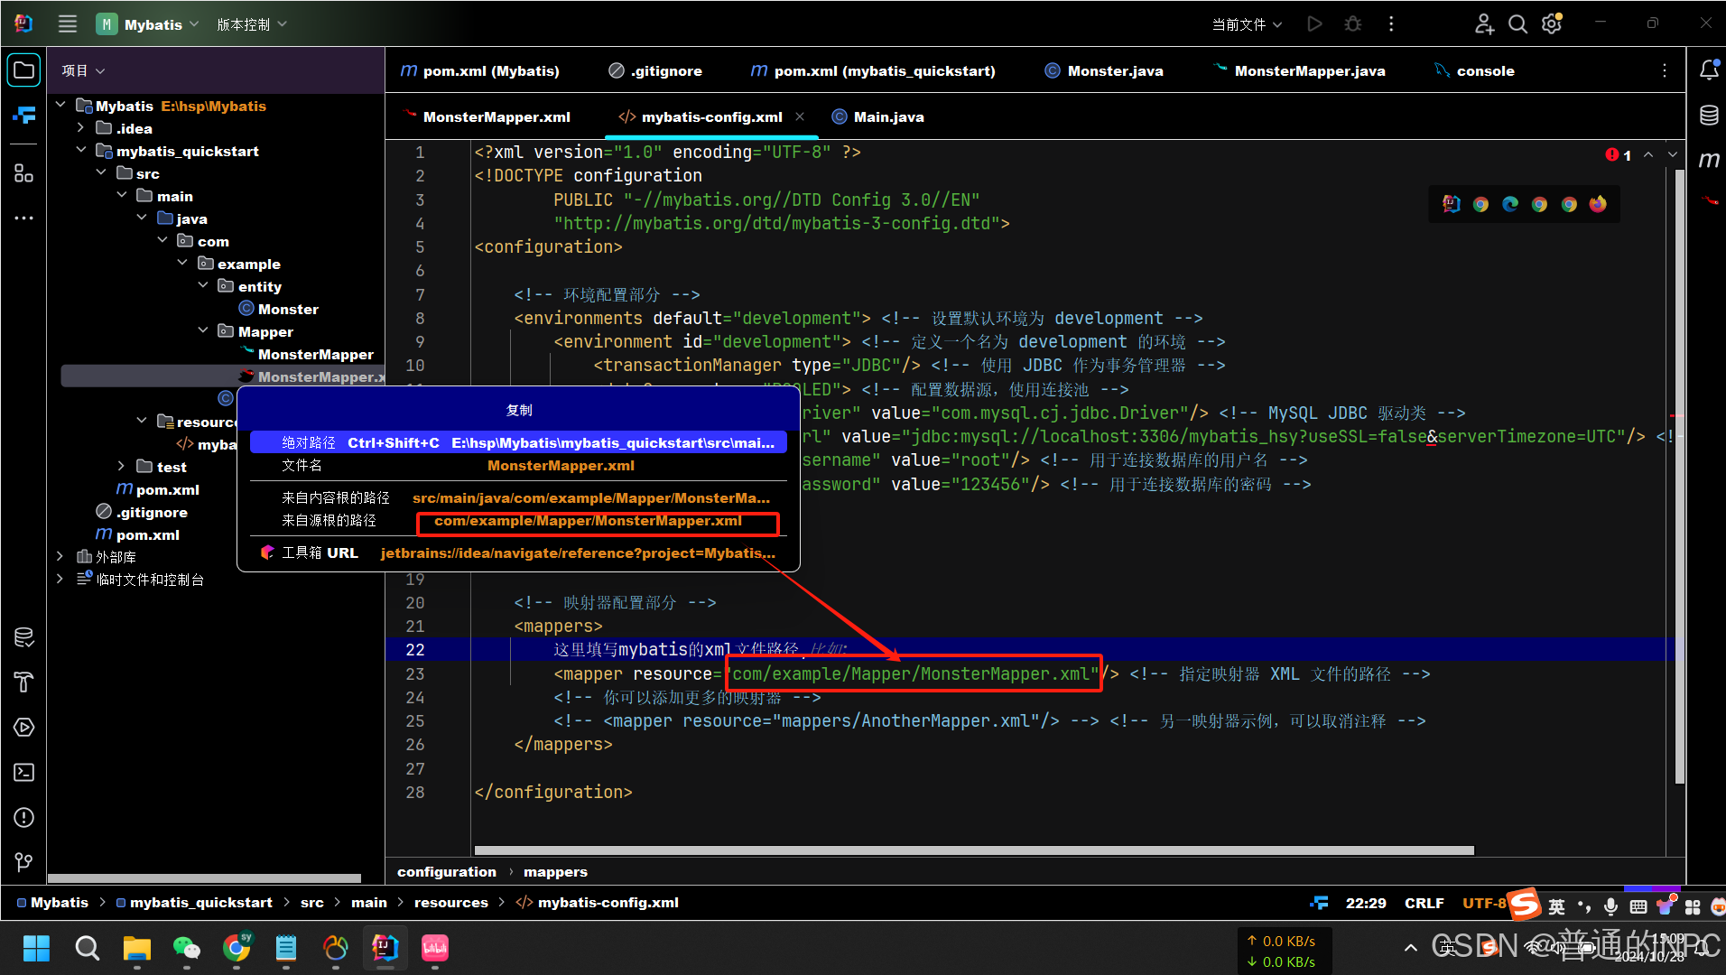1726x975 pixels.
Task: Open WeChat from taskbar
Action: (x=186, y=948)
